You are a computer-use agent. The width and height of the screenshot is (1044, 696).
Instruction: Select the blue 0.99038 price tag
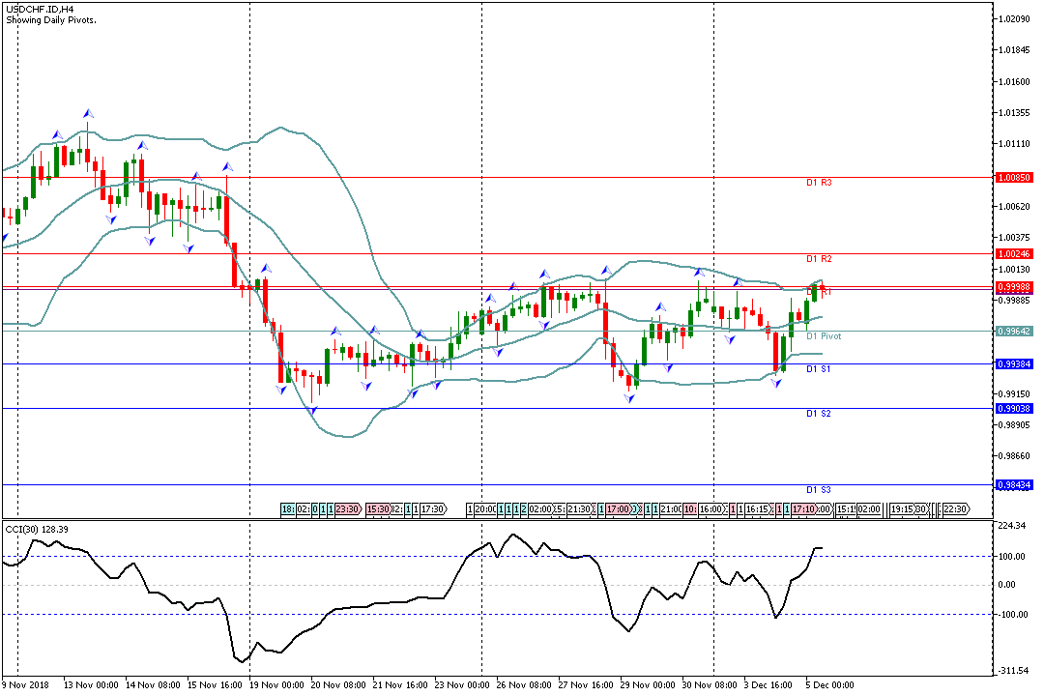[x=1014, y=408]
